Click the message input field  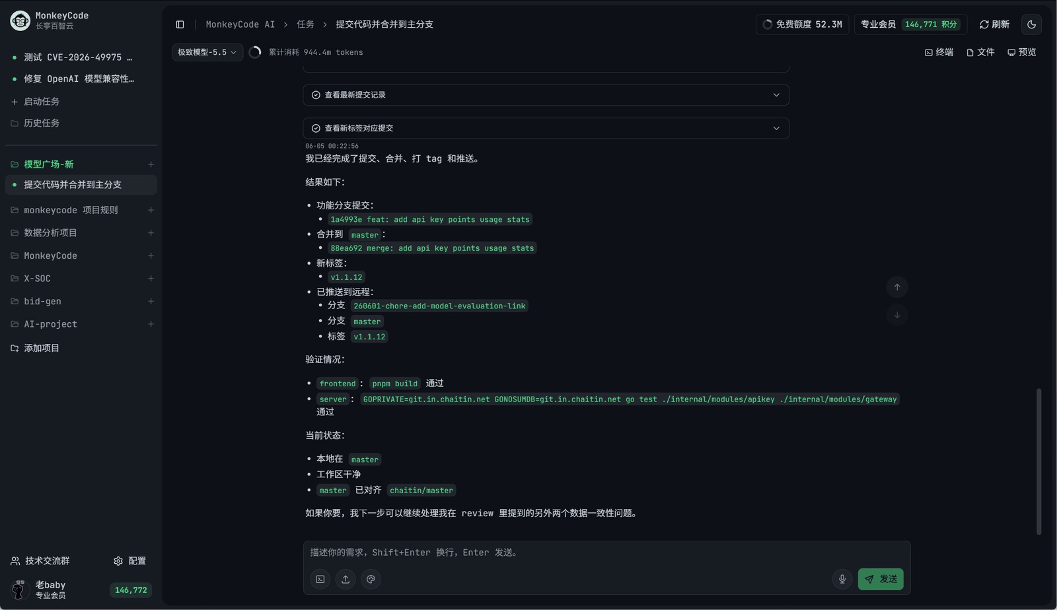(606, 553)
